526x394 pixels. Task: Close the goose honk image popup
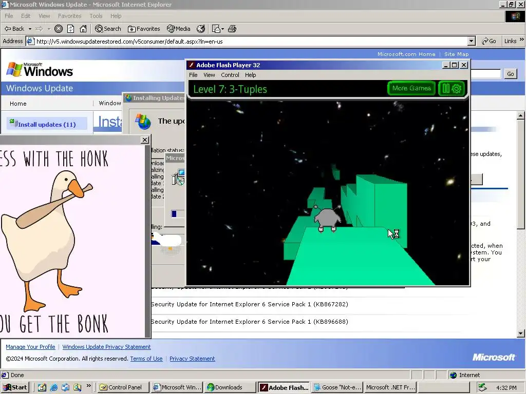pyautogui.click(x=144, y=140)
